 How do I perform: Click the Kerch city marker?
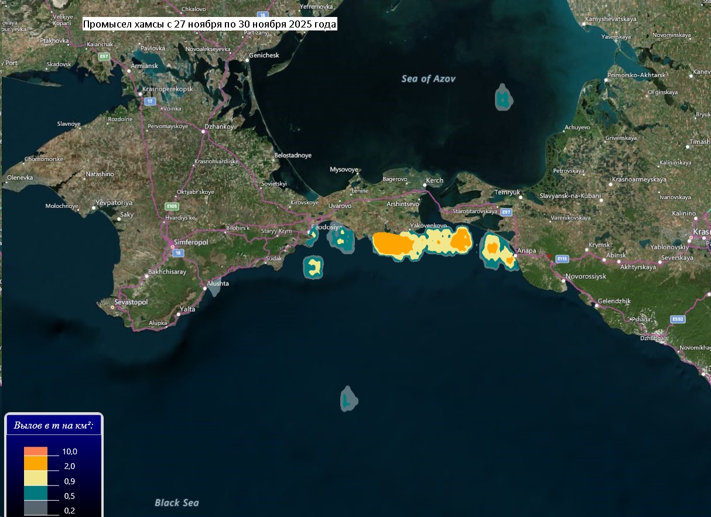424,185
